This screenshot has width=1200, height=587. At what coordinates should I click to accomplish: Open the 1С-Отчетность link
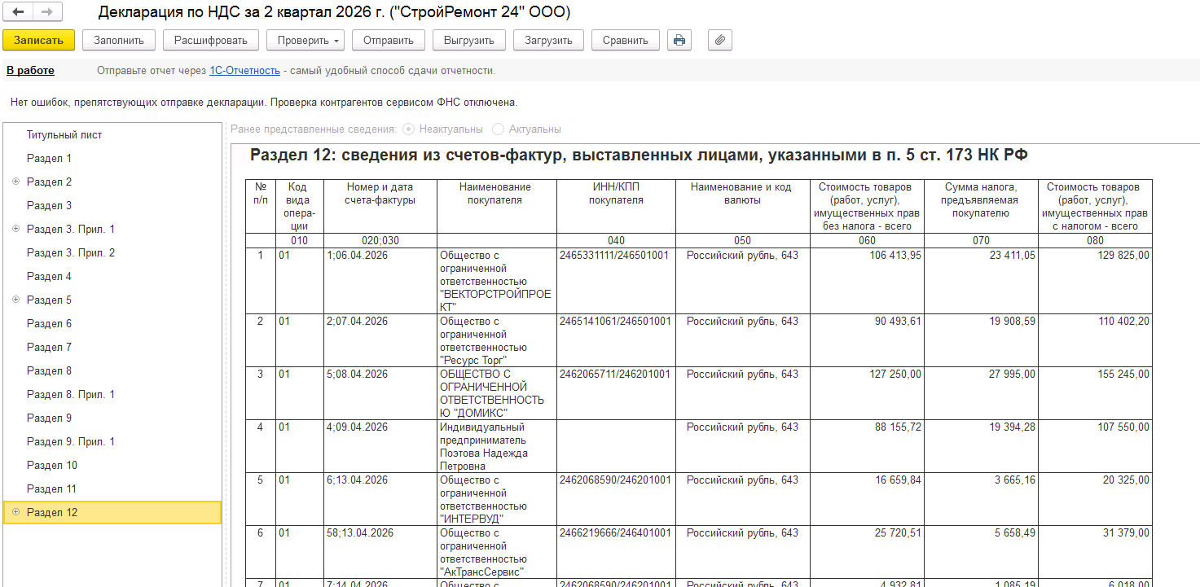(245, 71)
